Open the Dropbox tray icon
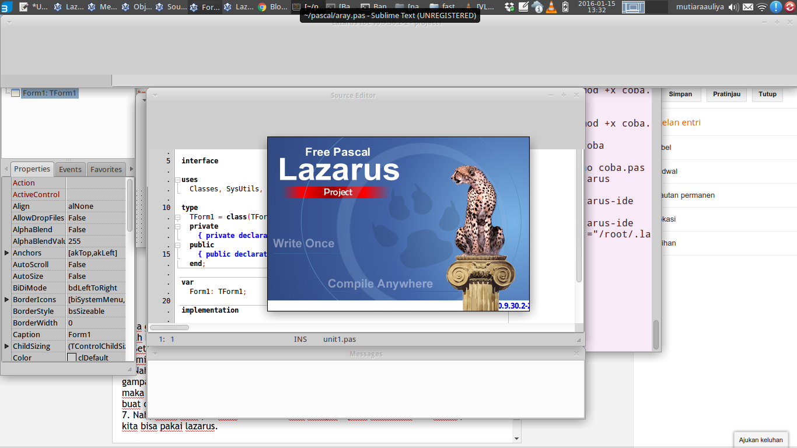This screenshot has height=448, width=797. [510, 7]
